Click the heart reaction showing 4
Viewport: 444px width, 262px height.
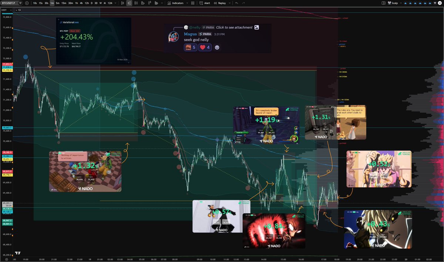(x=205, y=47)
